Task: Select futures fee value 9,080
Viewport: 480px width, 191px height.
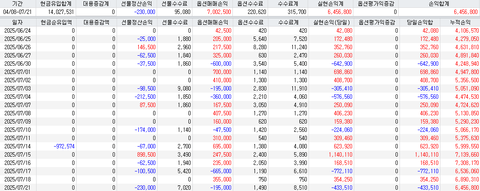Action: point(184,88)
